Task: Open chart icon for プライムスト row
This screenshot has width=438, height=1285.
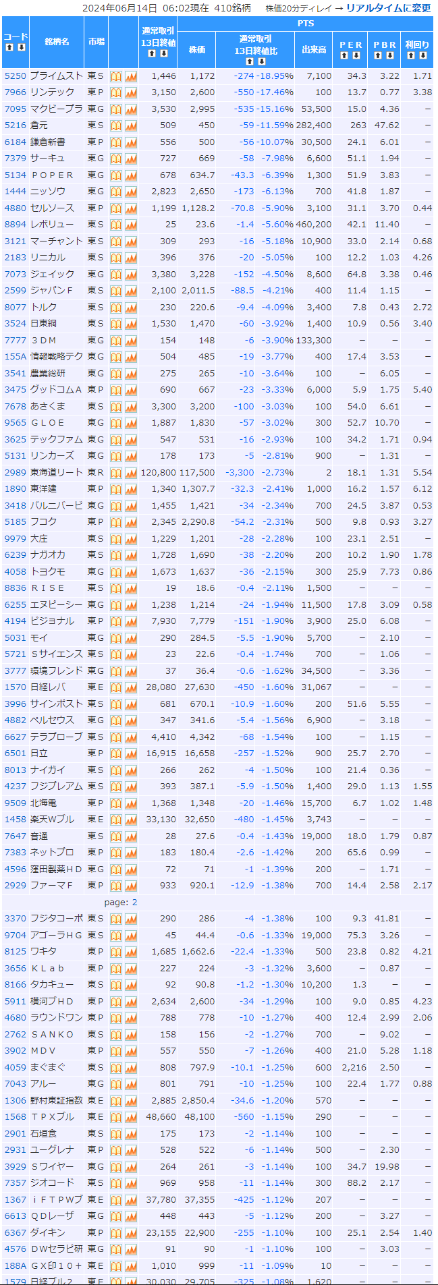Action: (x=131, y=76)
